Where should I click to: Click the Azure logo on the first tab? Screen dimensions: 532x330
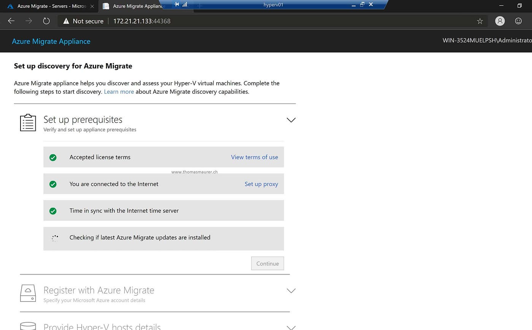click(10, 6)
